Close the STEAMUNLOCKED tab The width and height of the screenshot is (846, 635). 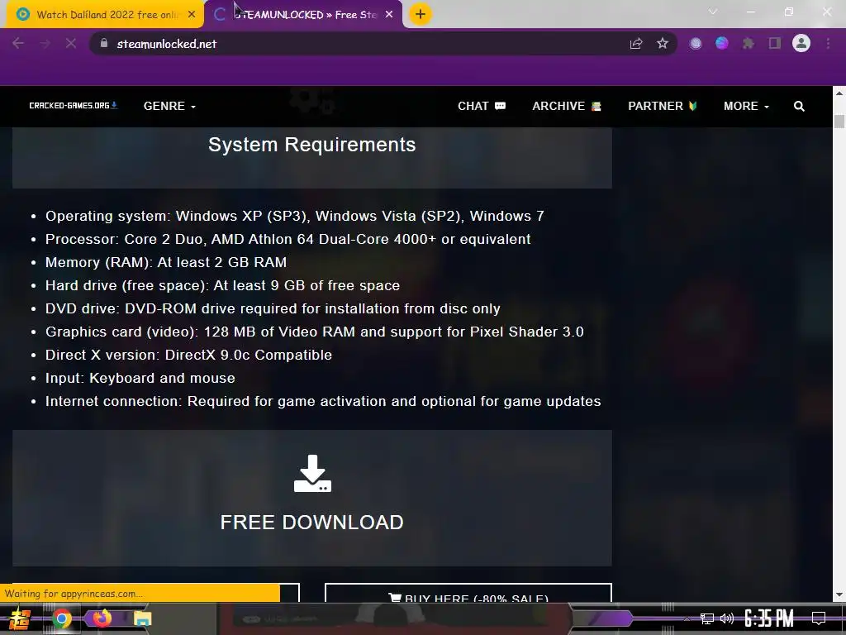click(389, 15)
